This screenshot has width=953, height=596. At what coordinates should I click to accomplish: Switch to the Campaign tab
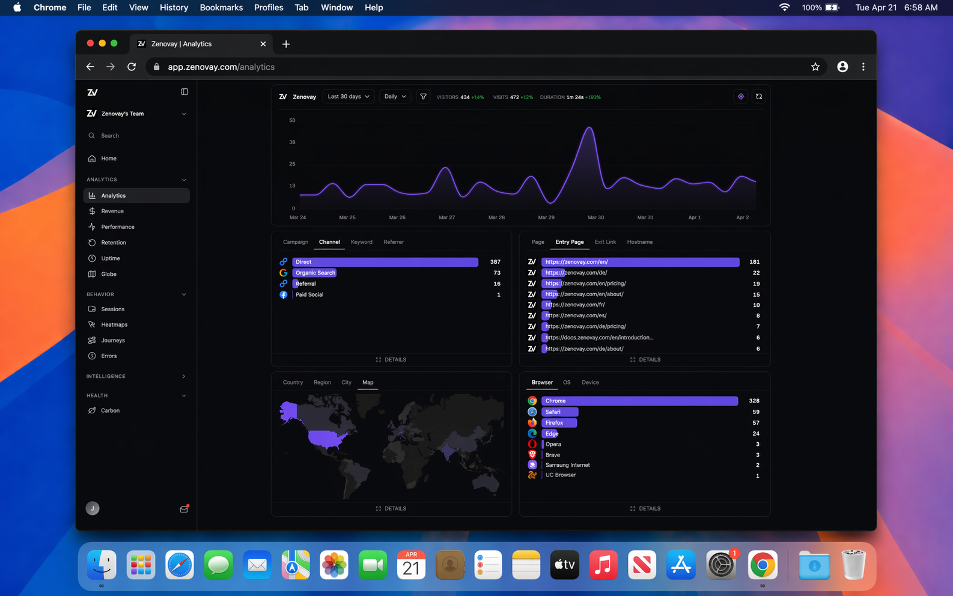(296, 242)
